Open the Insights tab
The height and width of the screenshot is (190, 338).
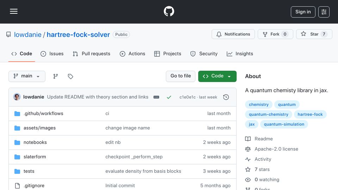pyautogui.click(x=240, y=53)
